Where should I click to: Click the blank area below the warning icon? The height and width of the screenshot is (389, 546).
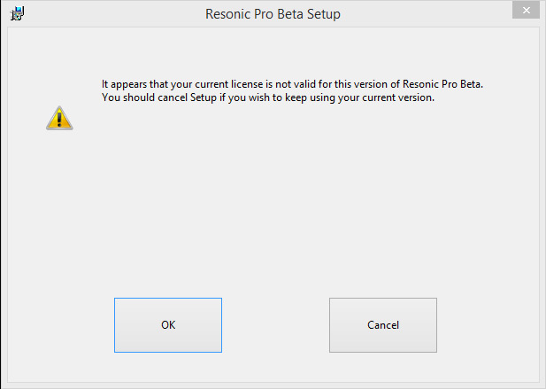pos(59,204)
